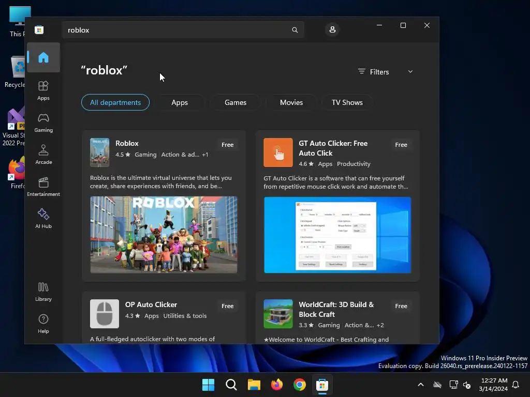Open File Explorer from taskbar
The height and width of the screenshot is (397, 530).
click(254, 385)
